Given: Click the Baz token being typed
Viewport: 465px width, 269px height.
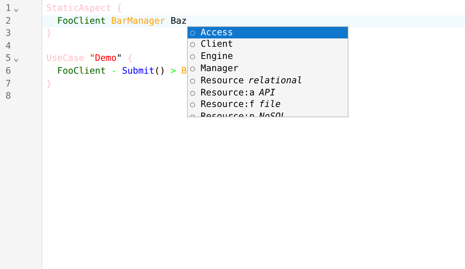Looking at the screenshot, I should click(178, 21).
